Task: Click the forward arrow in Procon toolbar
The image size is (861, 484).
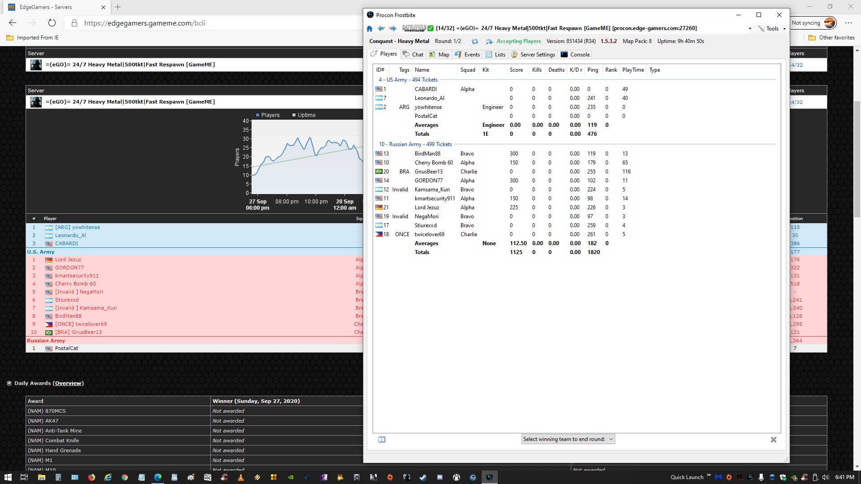Action: (393, 29)
